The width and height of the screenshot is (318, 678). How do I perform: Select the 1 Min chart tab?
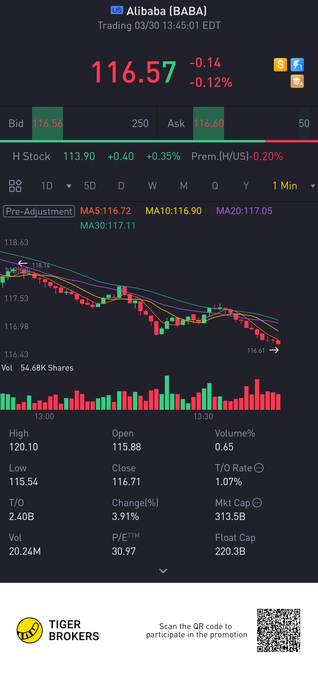tap(285, 186)
